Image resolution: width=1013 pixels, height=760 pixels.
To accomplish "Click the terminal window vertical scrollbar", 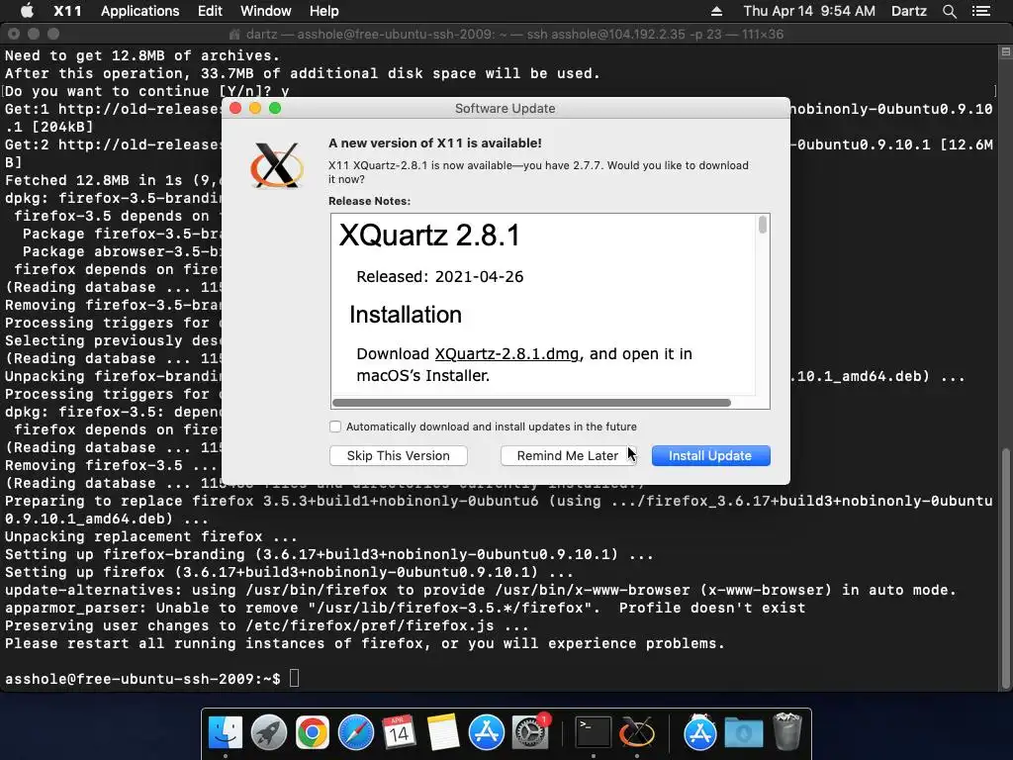I will [x=1006, y=567].
